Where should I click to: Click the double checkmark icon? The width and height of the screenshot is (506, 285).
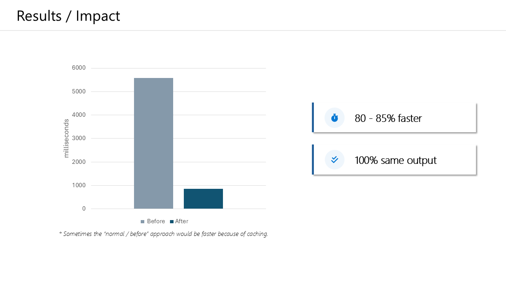[x=334, y=160]
